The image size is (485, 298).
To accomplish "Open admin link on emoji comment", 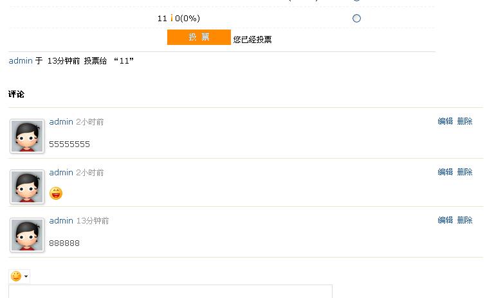I will pyautogui.click(x=61, y=172).
